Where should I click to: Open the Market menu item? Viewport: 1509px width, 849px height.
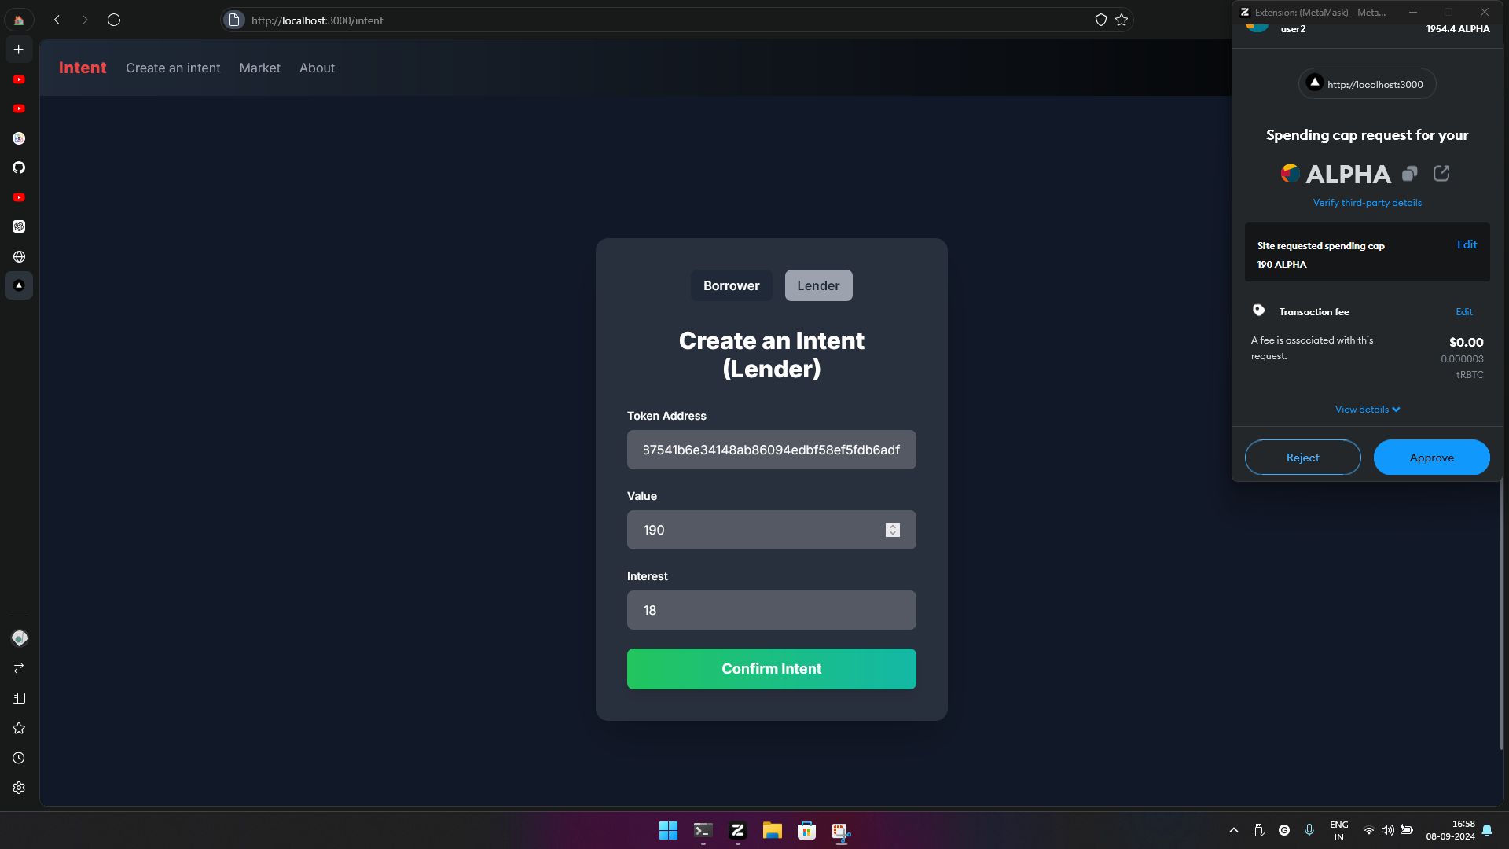coord(259,68)
